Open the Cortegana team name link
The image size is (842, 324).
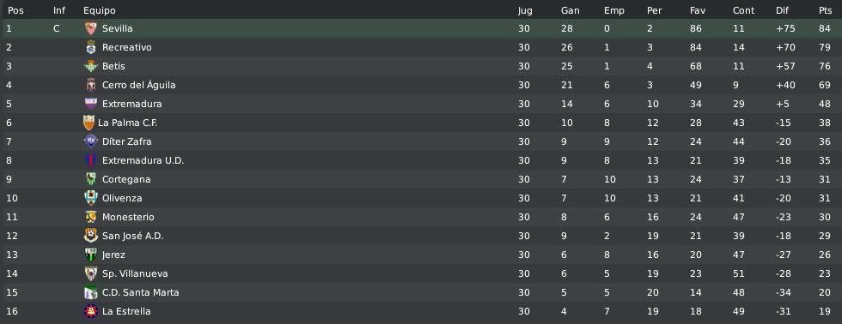click(x=126, y=179)
